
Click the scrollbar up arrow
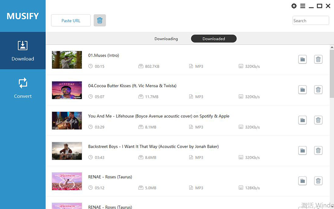(x=331, y=47)
